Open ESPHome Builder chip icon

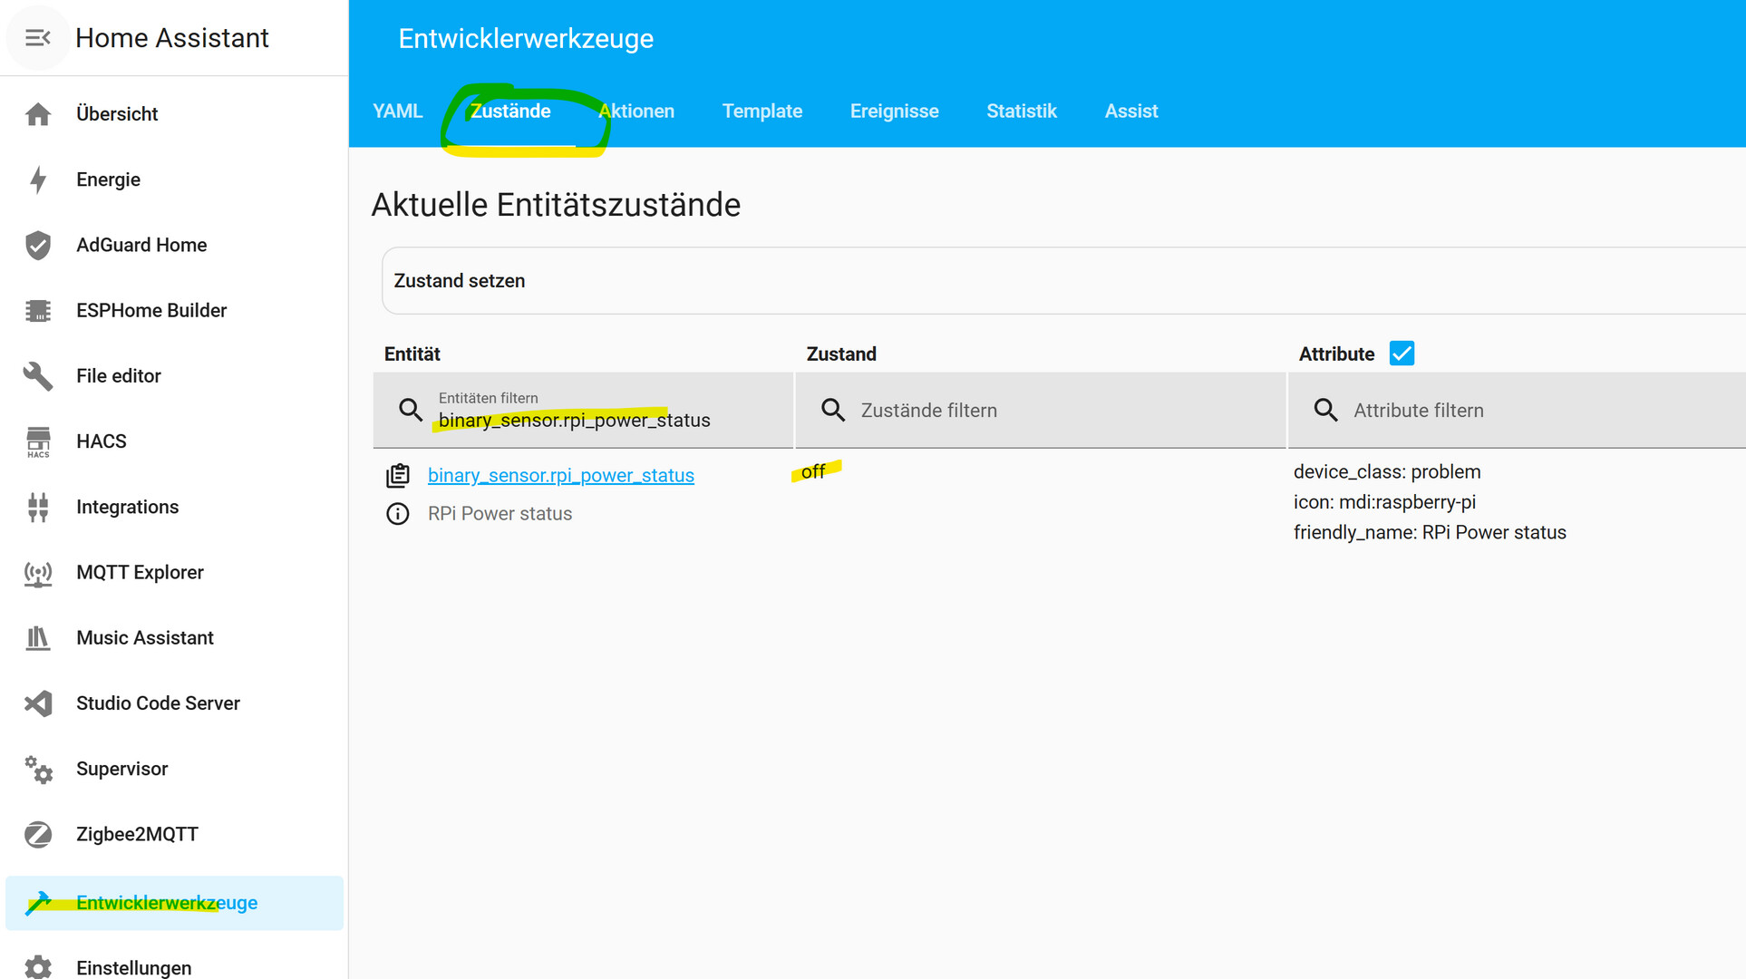coord(38,311)
